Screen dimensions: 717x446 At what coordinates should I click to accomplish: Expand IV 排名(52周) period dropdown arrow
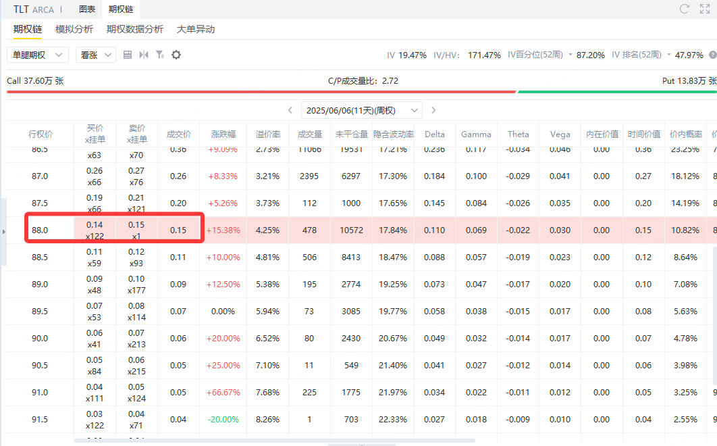[669, 55]
